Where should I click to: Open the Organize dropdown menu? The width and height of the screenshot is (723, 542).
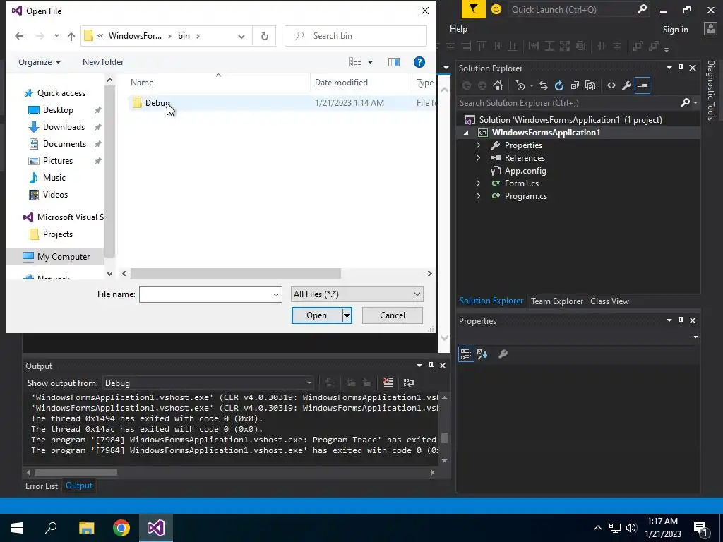click(x=40, y=62)
